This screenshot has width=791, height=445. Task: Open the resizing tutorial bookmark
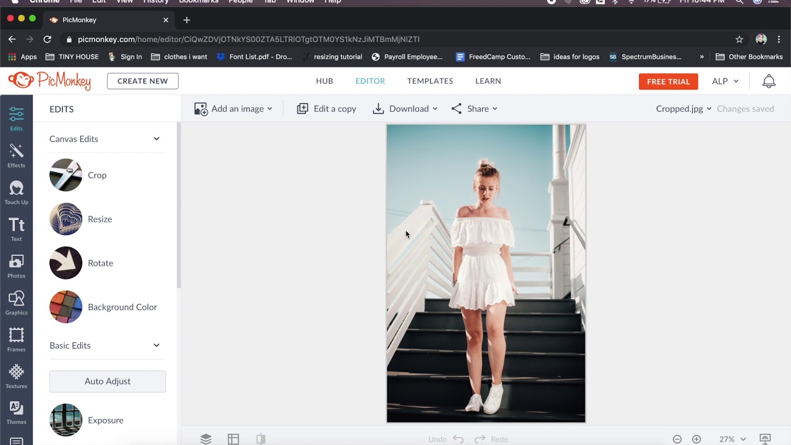(331, 57)
